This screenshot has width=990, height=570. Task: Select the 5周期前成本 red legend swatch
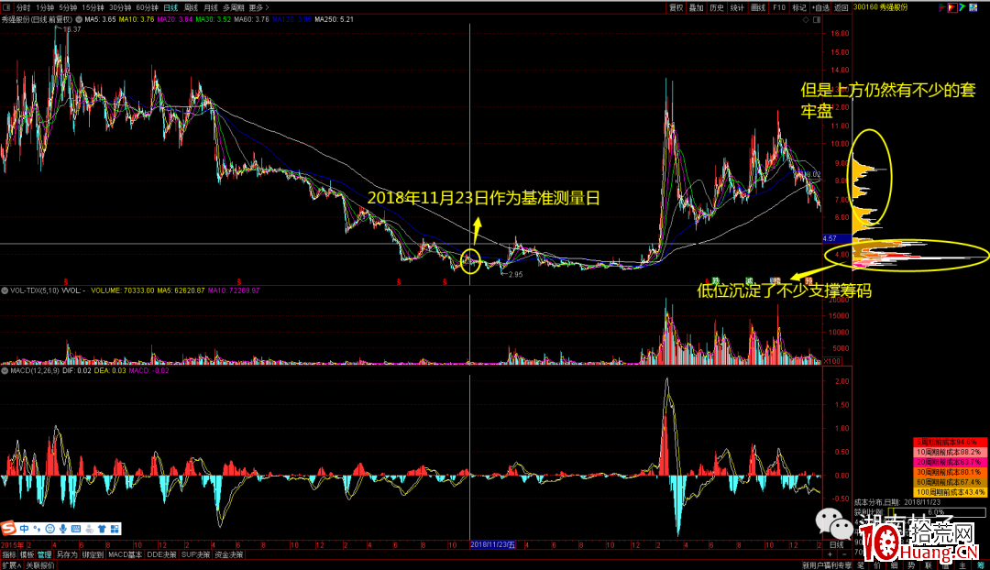click(950, 442)
